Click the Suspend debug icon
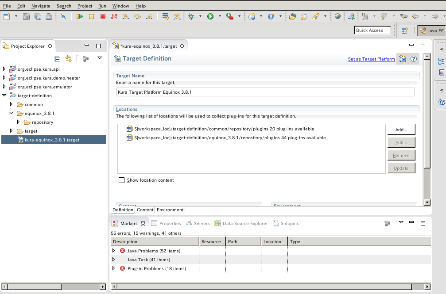The width and height of the screenshot is (446, 294). tap(91, 16)
